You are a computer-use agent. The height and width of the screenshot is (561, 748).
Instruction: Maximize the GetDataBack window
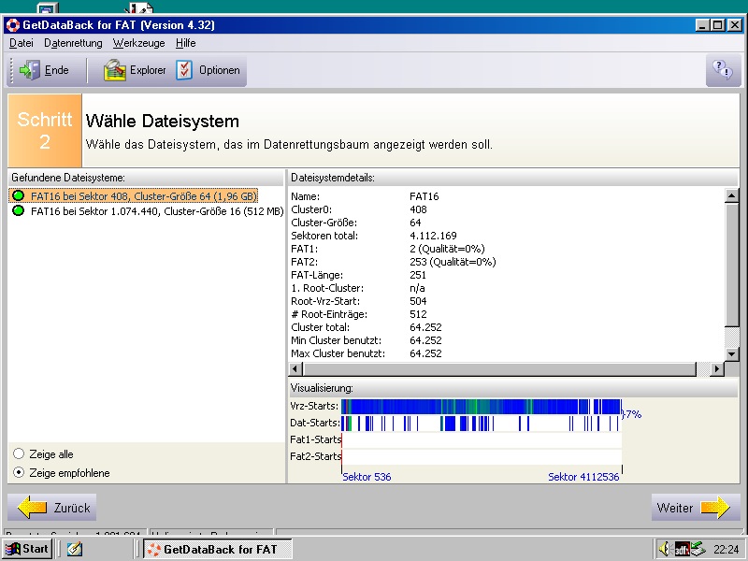pos(717,25)
